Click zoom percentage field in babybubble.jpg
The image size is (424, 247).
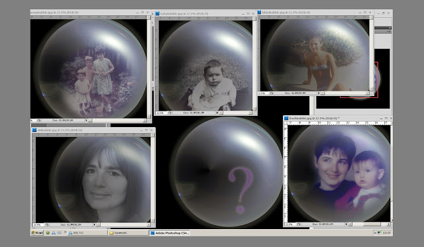click(162, 113)
